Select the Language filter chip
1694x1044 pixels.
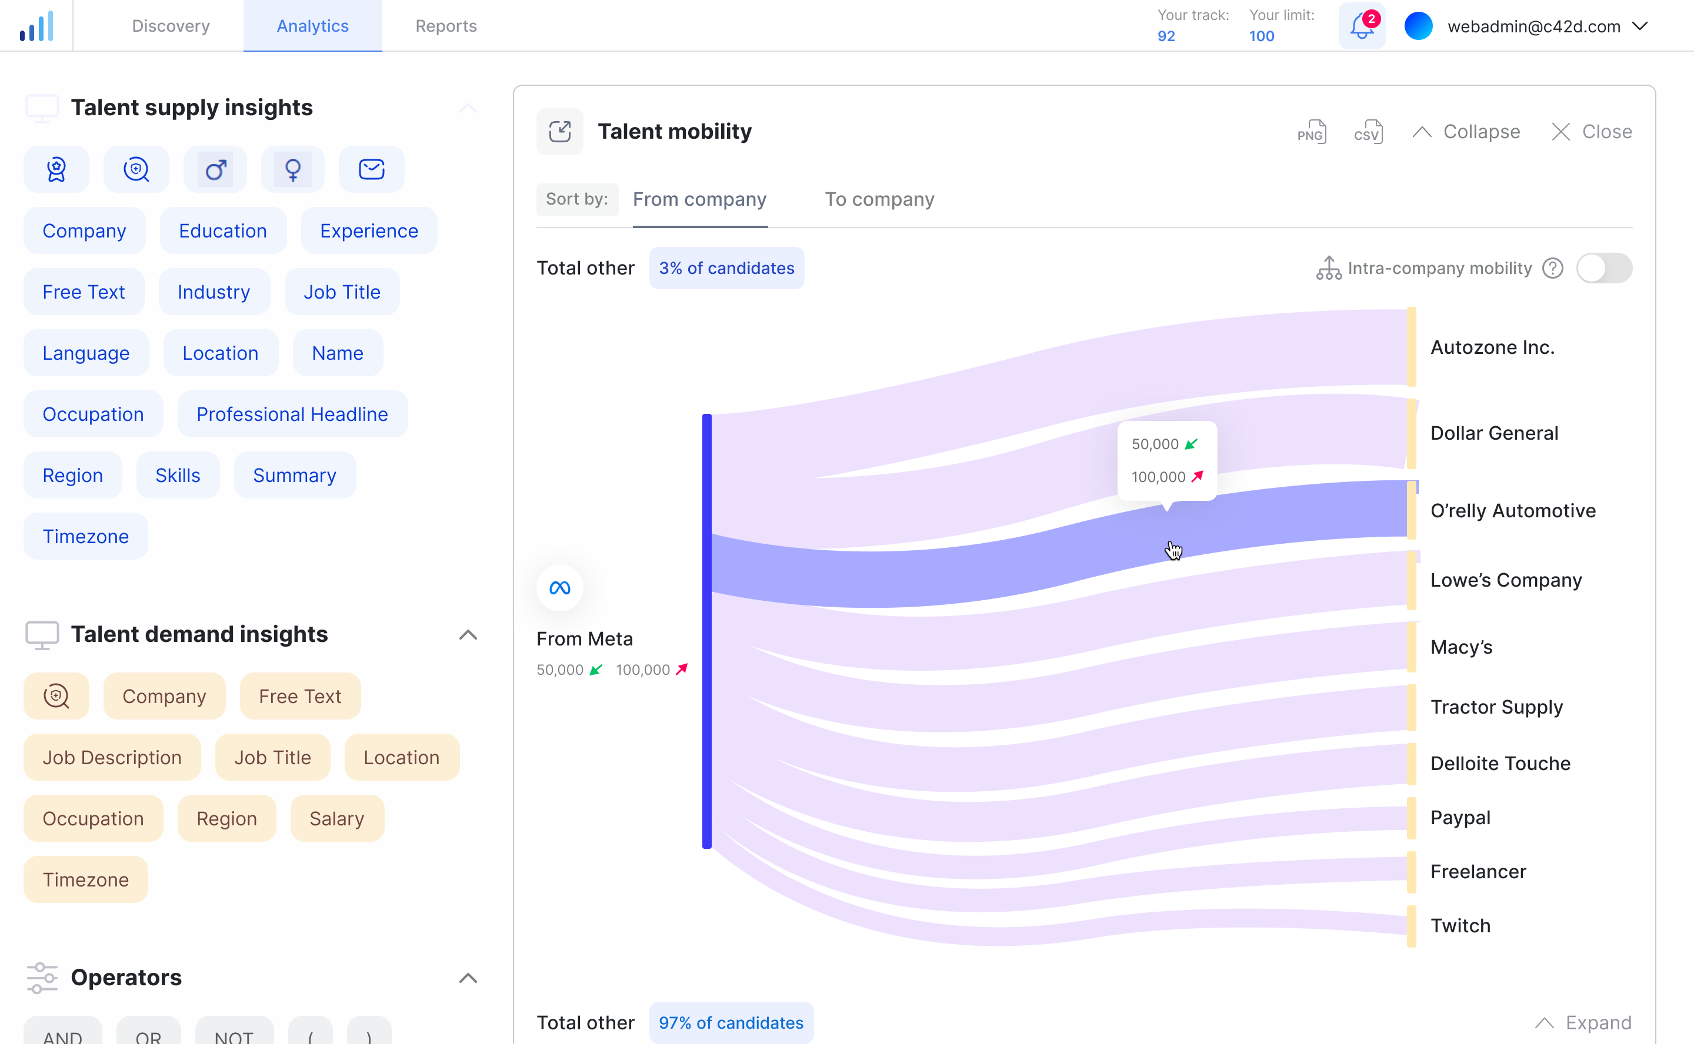point(86,353)
